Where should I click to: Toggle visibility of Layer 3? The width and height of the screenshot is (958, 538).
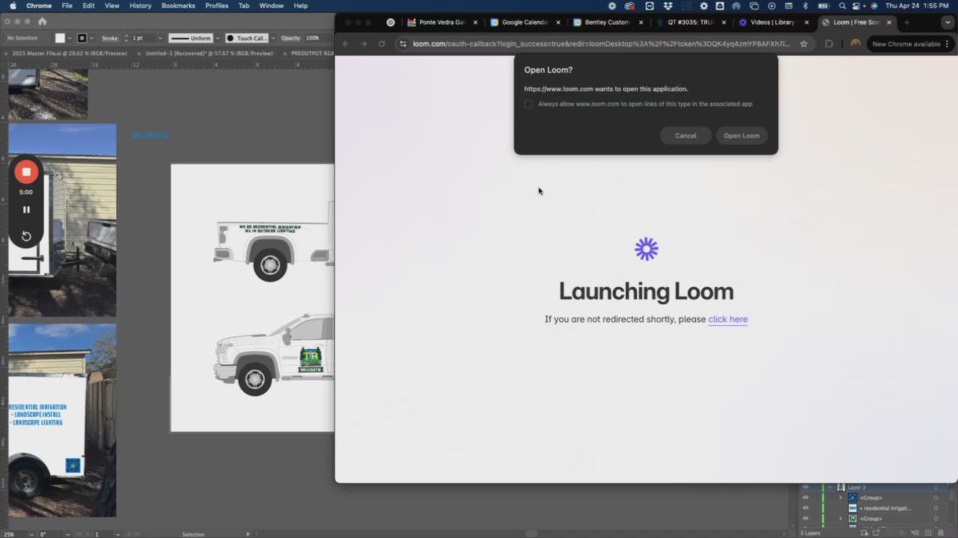[x=805, y=487]
